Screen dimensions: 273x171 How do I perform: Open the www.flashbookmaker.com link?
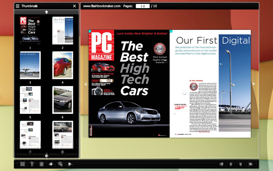pos(102,6)
